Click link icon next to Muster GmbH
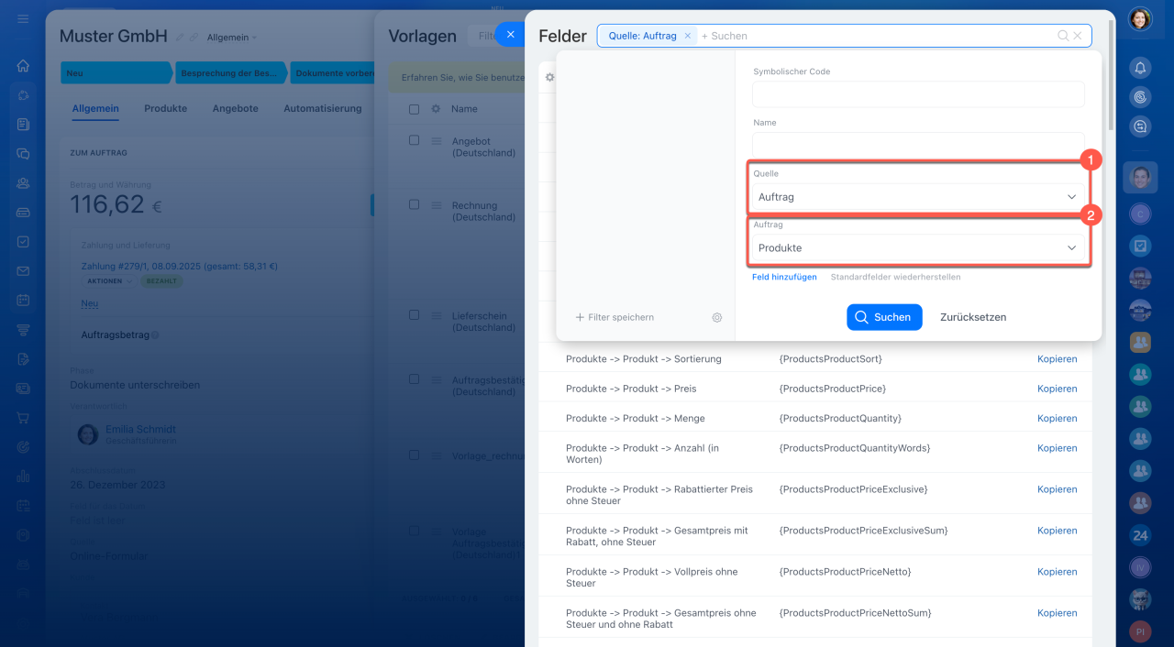This screenshot has height=647, width=1174. pyautogui.click(x=194, y=38)
